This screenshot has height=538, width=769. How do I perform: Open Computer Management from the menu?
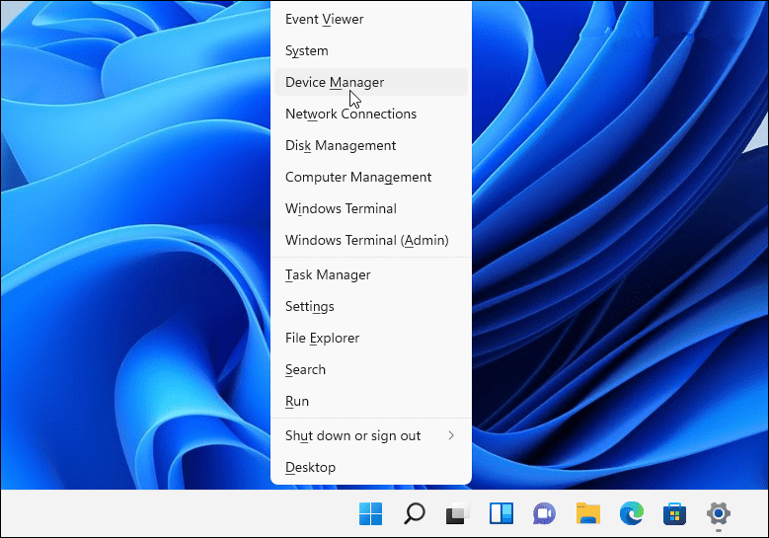358,177
